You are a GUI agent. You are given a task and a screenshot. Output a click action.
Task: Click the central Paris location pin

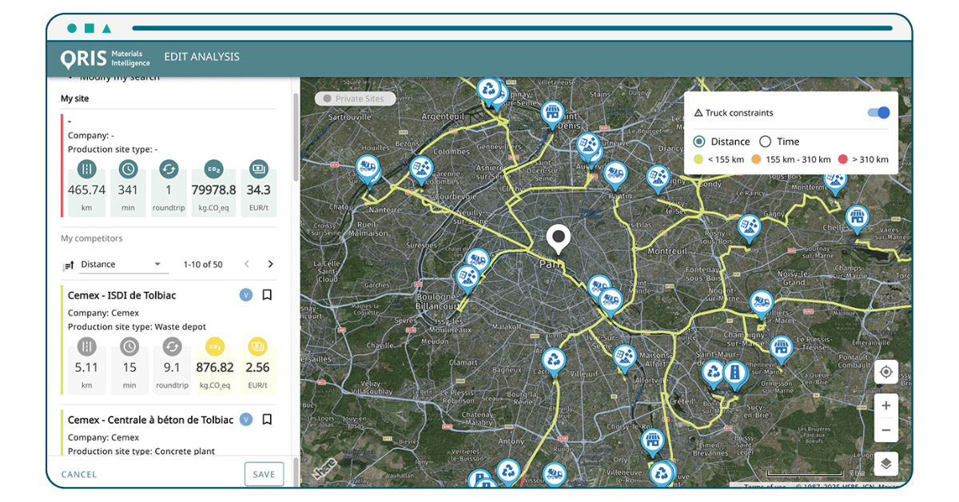click(x=558, y=239)
